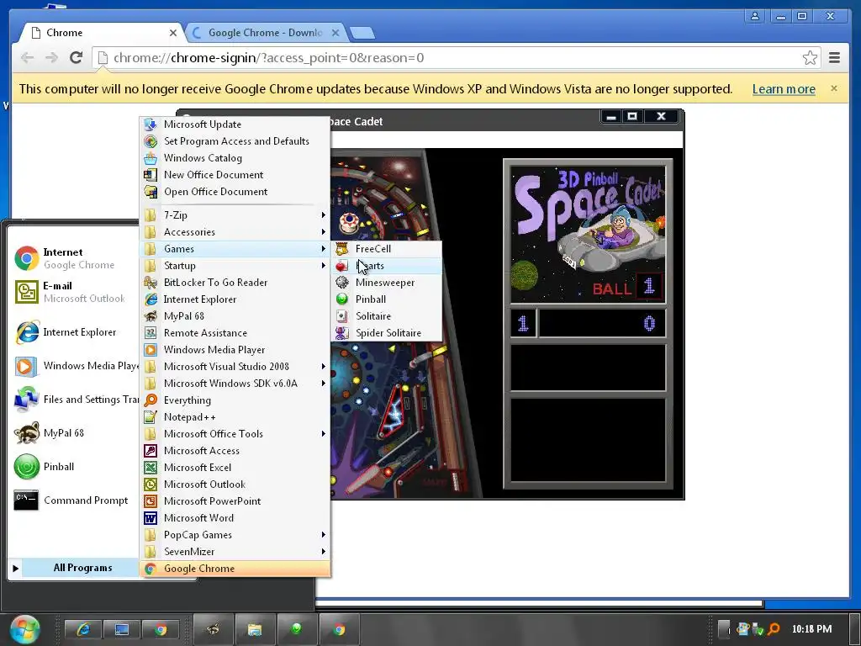Launch Google Chrome at bottom of All Programs
Screen dimensions: 861x646
tap(235, 569)
